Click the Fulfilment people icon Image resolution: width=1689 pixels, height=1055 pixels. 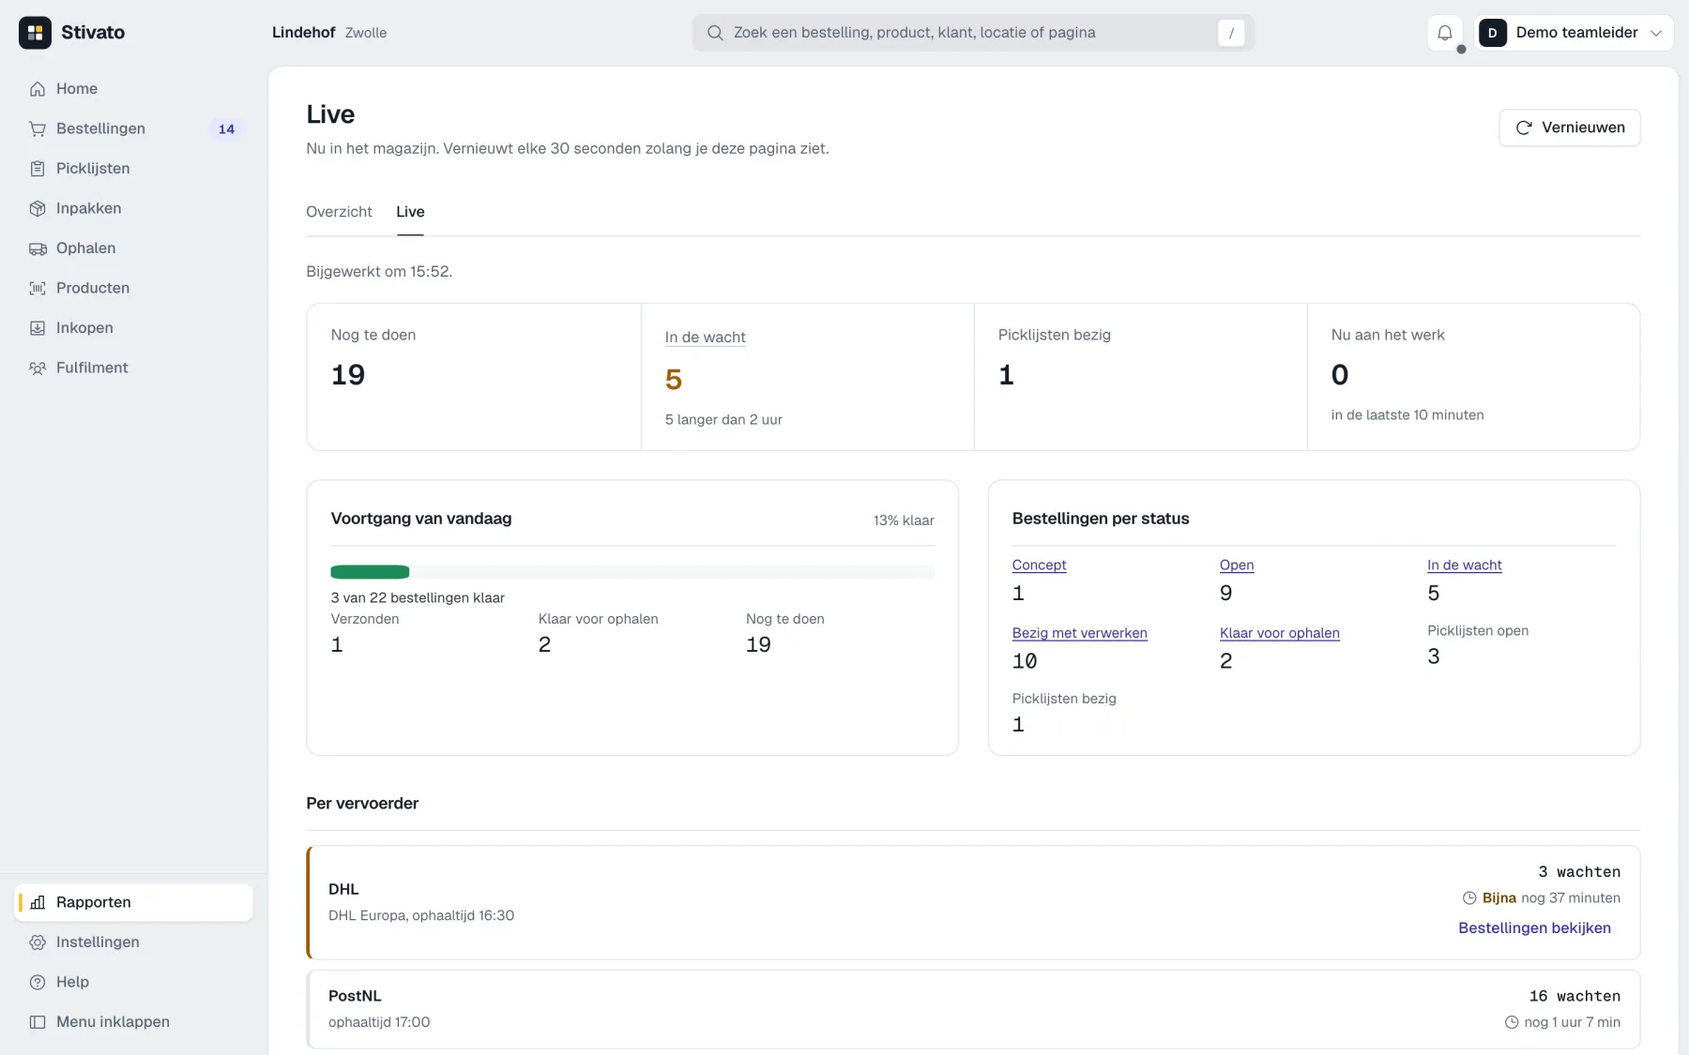[38, 368]
